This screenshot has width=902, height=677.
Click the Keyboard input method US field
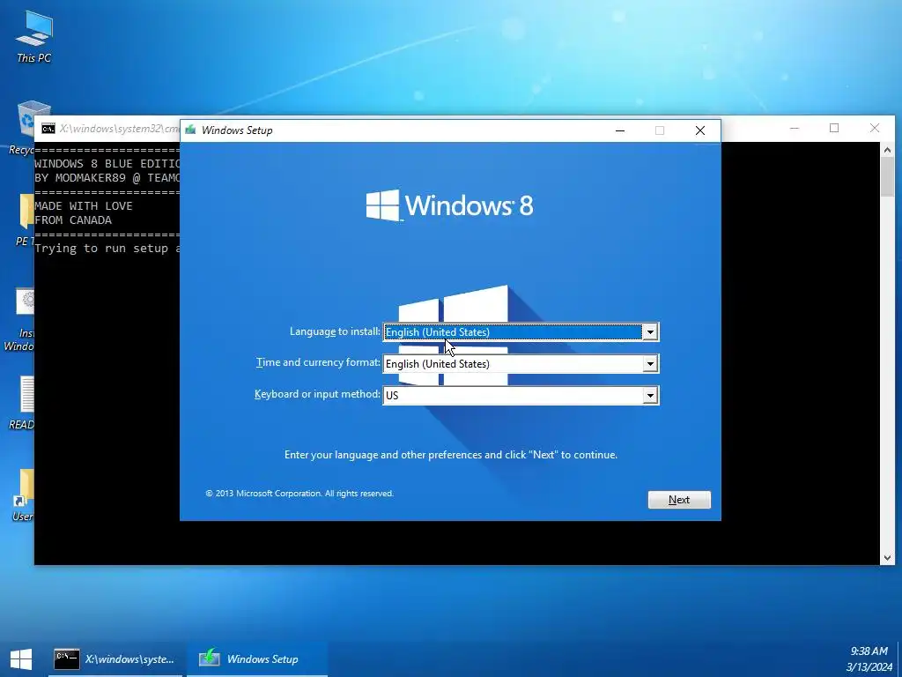(x=521, y=396)
